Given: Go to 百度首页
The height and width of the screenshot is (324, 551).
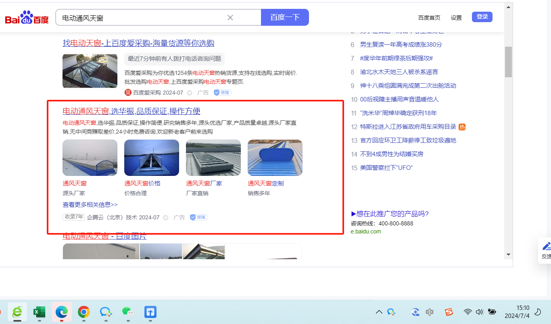Looking at the screenshot, I should tap(429, 18).
